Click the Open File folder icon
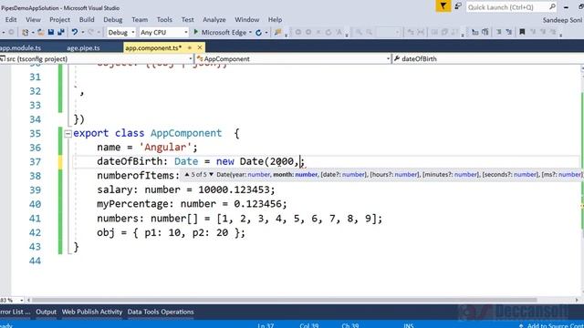This screenshot has height=328, width=584. click(x=41, y=33)
